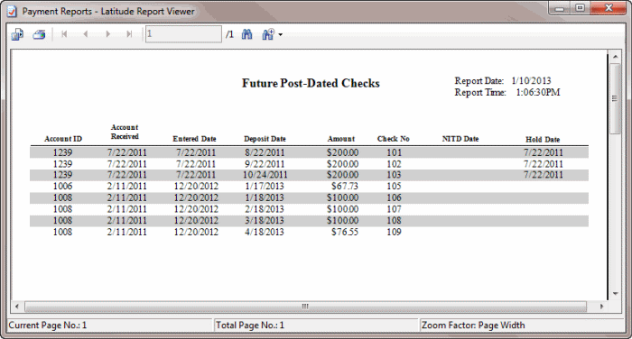Open the zoom dropdown arrow

coord(280,34)
